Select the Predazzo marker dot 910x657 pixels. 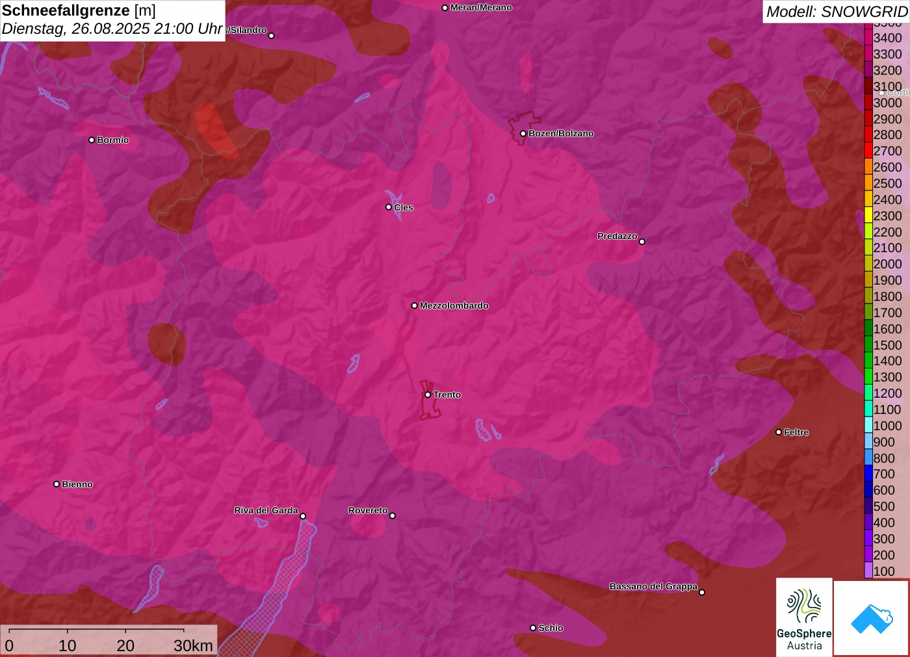[x=642, y=242]
